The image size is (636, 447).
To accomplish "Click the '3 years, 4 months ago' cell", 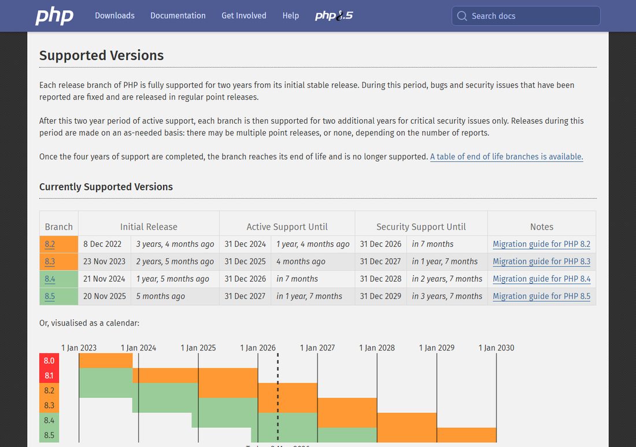I will [175, 244].
